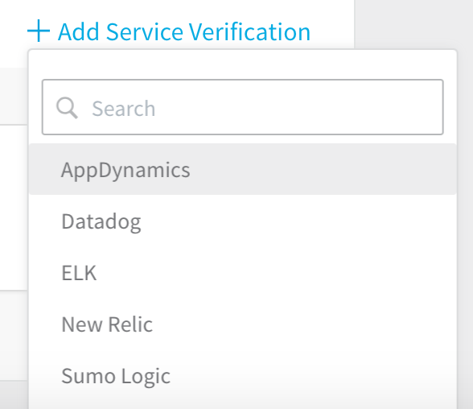Viewport: 473px width, 409px height.
Task: Select the ELK option
Action: point(243,273)
